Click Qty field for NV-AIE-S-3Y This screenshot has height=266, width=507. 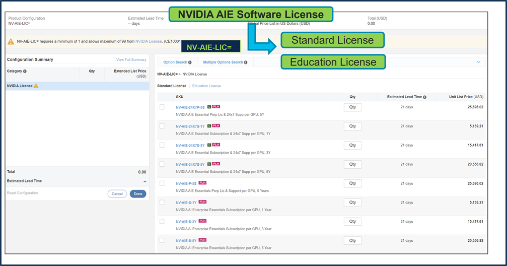352,222
